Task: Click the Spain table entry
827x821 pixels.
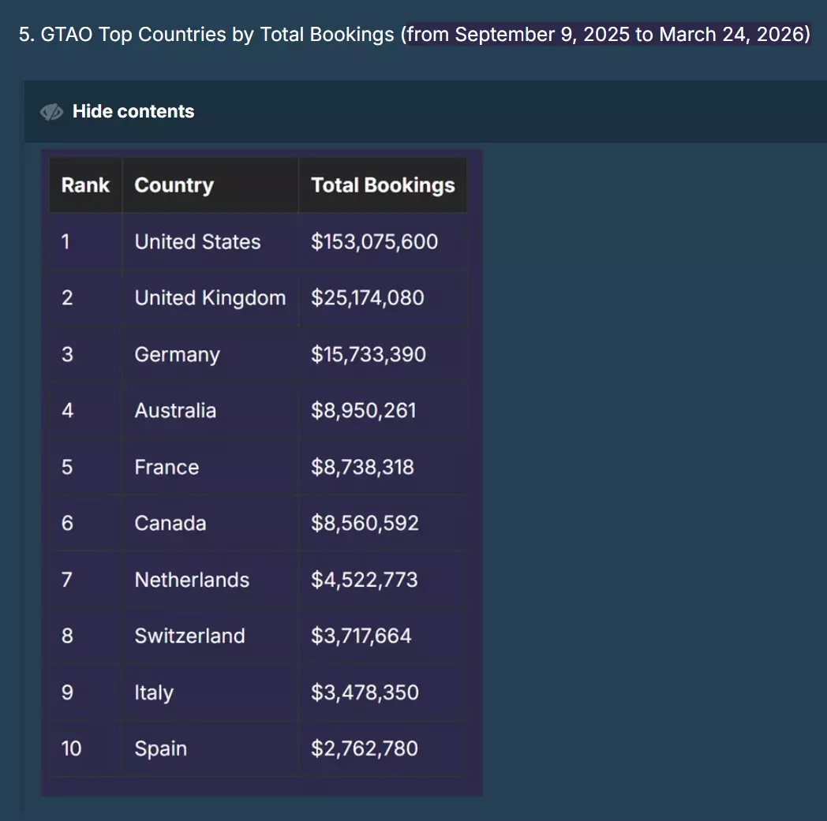Action: pos(160,748)
